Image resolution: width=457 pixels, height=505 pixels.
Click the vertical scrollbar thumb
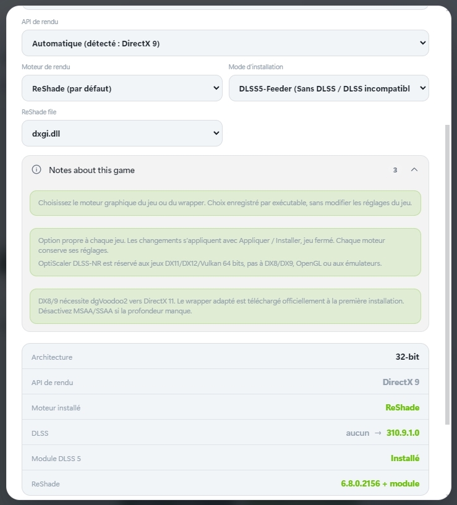pyautogui.click(x=447, y=274)
